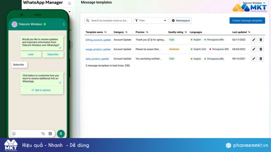The image size is (271, 152).
Task: Open usage_product_update template link
Action: coord(98,49)
